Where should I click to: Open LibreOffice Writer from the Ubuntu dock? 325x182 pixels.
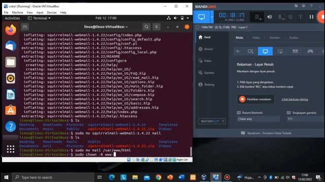[x=11, y=95]
